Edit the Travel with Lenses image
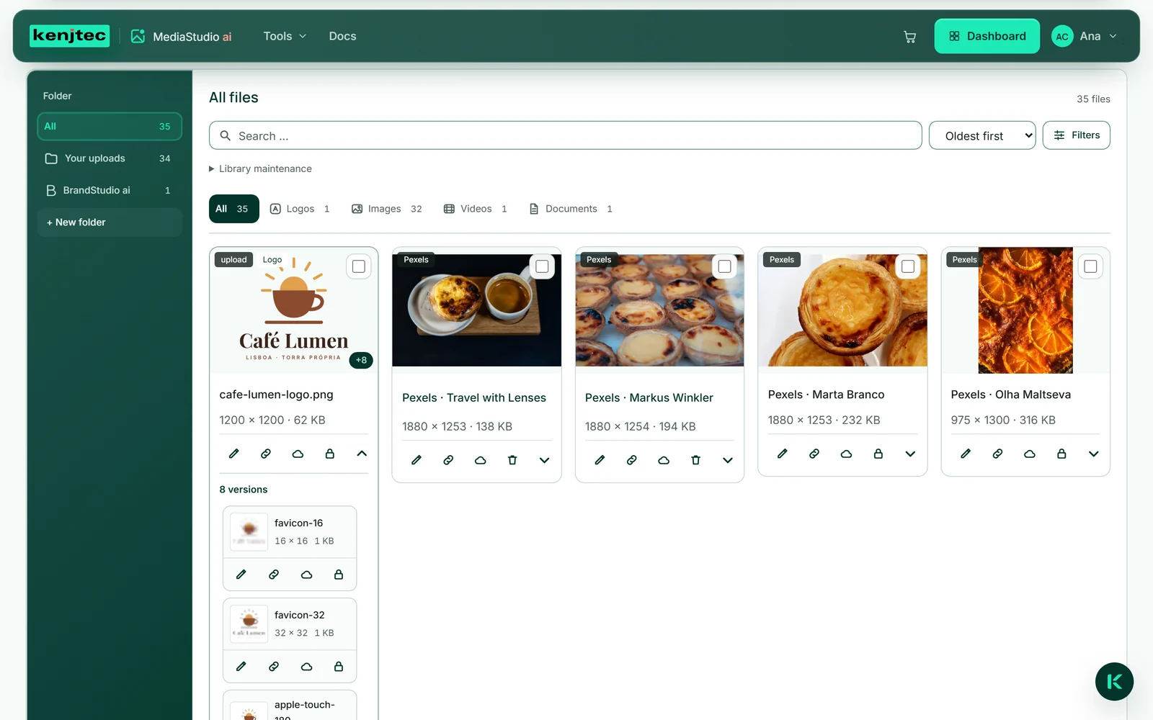The width and height of the screenshot is (1153, 720). pyautogui.click(x=417, y=460)
